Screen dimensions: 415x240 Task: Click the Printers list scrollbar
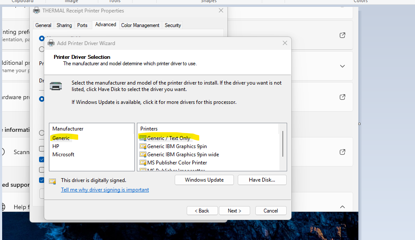tap(283, 144)
